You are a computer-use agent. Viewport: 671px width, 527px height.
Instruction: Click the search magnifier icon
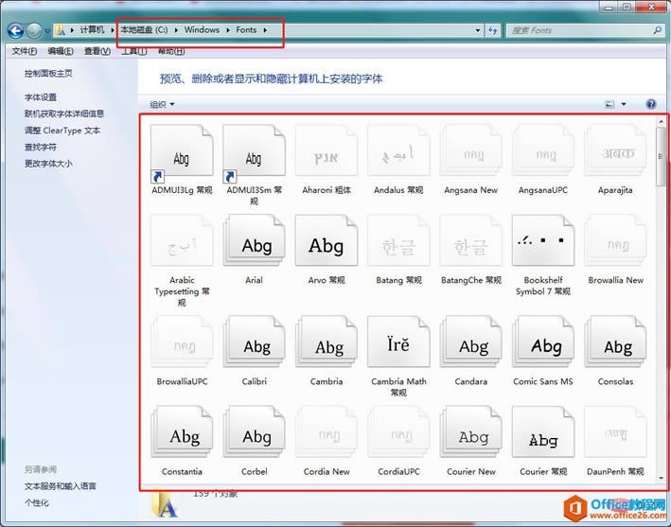tap(658, 30)
